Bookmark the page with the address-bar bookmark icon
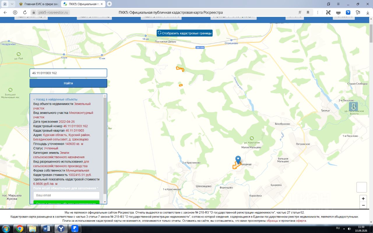The width and height of the screenshot is (373, 233). [x=308, y=12]
